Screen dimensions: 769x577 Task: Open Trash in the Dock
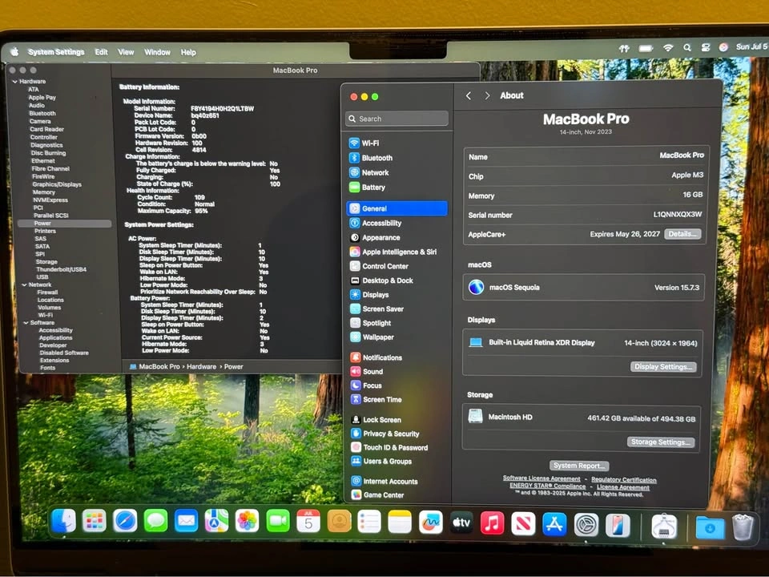[743, 527]
